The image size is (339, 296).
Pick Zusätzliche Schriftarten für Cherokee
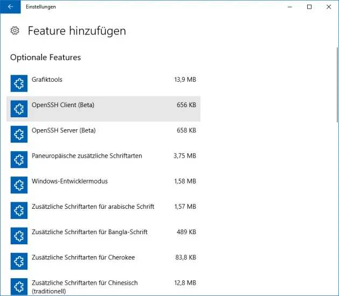click(83, 257)
